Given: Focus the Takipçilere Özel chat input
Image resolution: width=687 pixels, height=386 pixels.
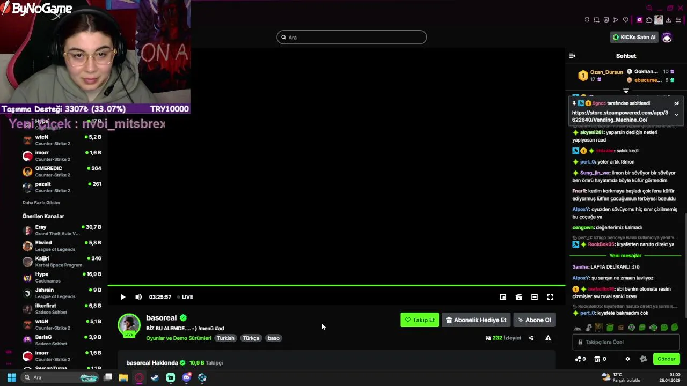Looking at the screenshot, I should click(x=626, y=342).
